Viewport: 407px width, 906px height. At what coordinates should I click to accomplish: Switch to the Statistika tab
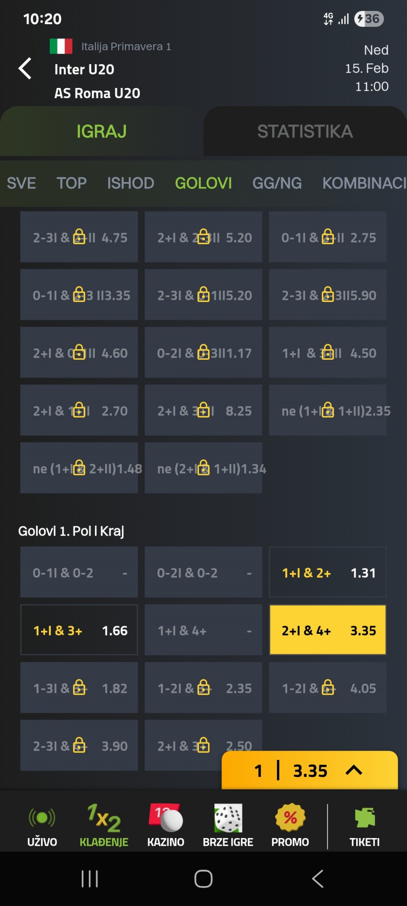[305, 132]
